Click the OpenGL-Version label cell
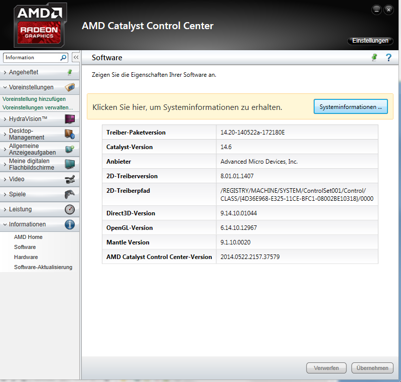The image size is (401, 382). tap(159, 228)
